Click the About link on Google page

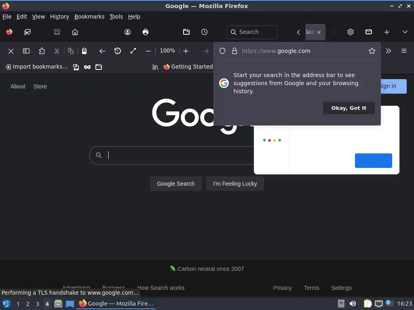pyautogui.click(x=18, y=86)
